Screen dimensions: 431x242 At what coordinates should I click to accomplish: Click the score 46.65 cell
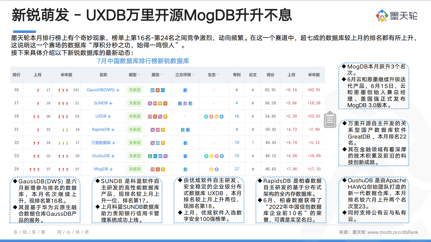pos(271,169)
